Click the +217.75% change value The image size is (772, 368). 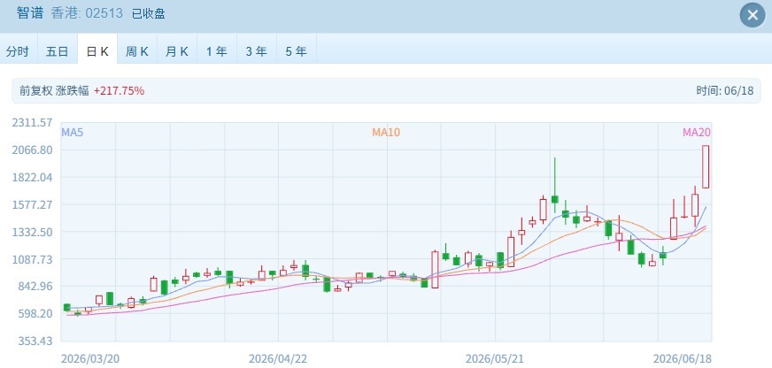120,90
